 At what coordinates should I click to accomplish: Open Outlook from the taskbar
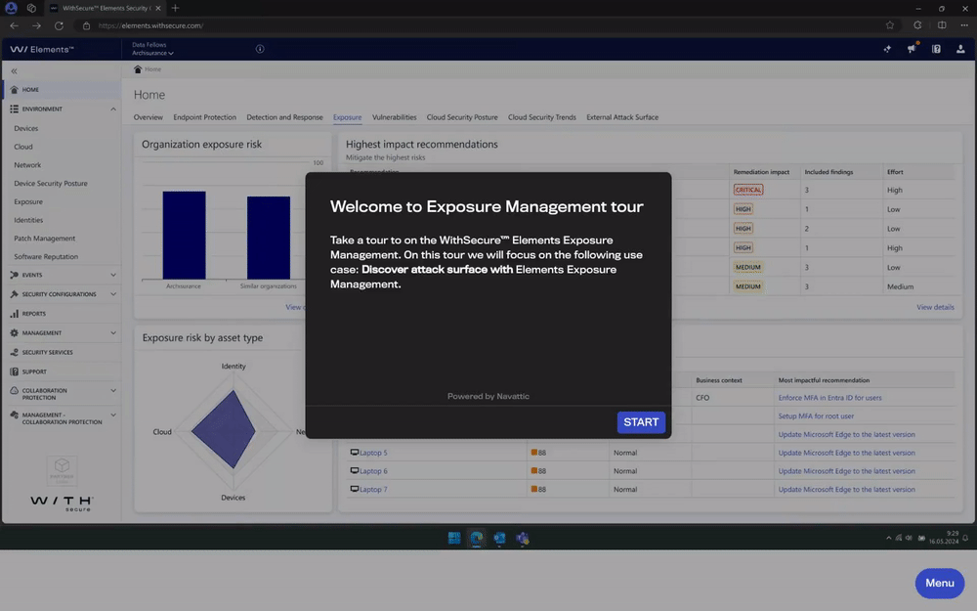[499, 538]
